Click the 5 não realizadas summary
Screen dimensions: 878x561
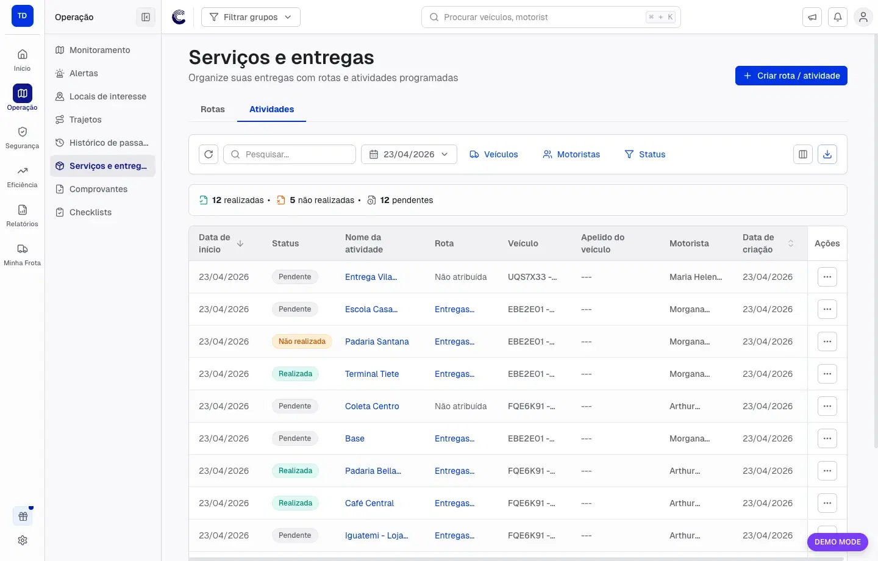click(x=316, y=200)
